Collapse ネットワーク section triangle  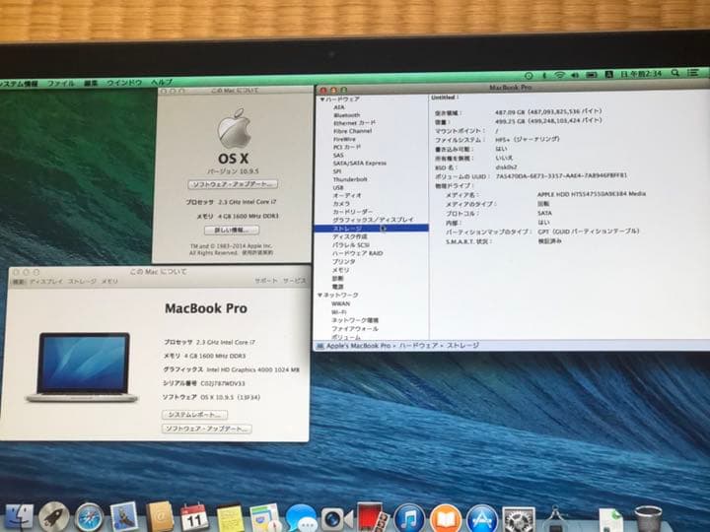(x=319, y=295)
